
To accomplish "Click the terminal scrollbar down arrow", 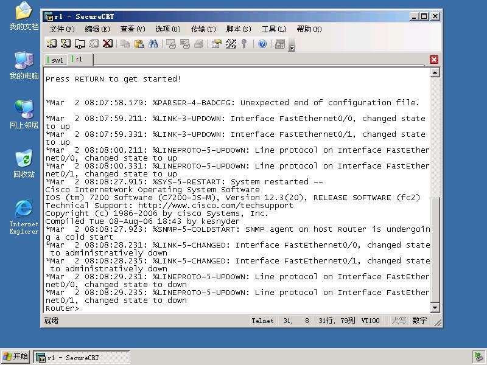I will pos(435,308).
